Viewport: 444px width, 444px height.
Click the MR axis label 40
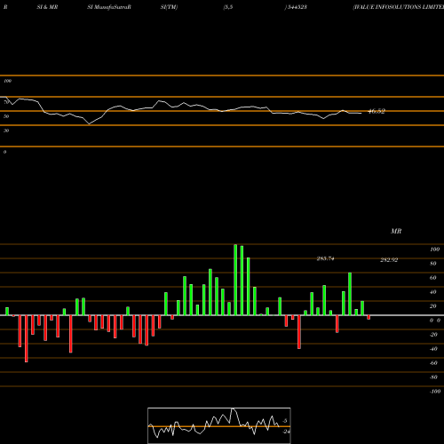click(433, 292)
